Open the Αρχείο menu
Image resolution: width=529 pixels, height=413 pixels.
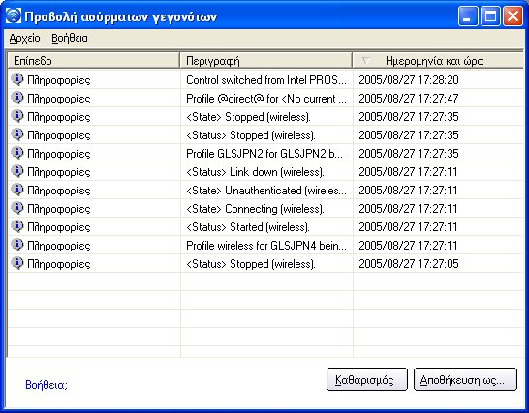pyautogui.click(x=24, y=38)
